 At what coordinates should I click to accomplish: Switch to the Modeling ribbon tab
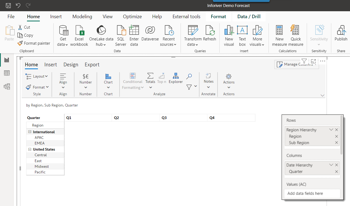[x=82, y=17]
